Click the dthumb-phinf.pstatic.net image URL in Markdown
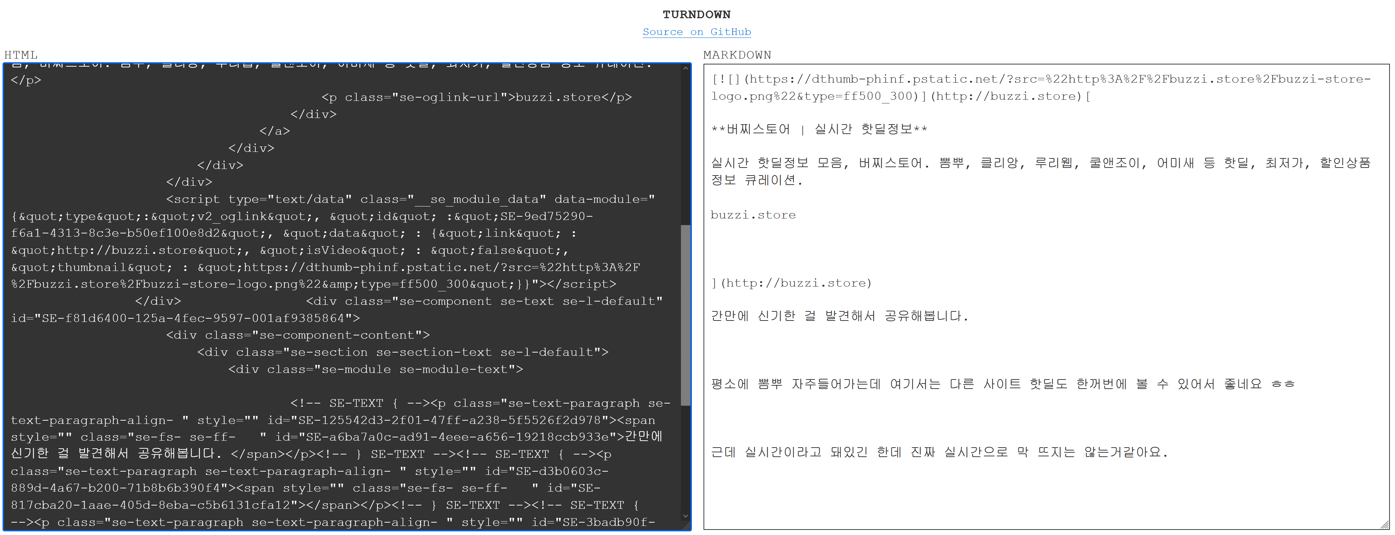 (x=1041, y=88)
